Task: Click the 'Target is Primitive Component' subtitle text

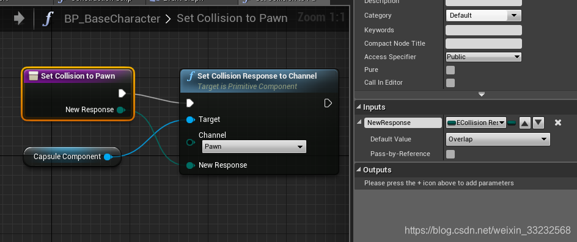Action: point(247,87)
